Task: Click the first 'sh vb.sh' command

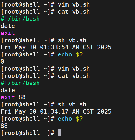Action: click(72, 40)
